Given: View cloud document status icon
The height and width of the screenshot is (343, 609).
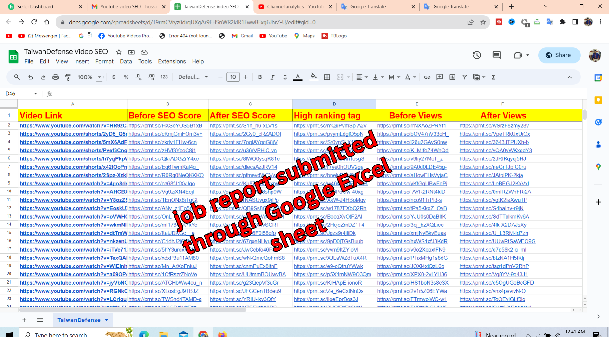Looking at the screenshot, I should [x=144, y=52].
